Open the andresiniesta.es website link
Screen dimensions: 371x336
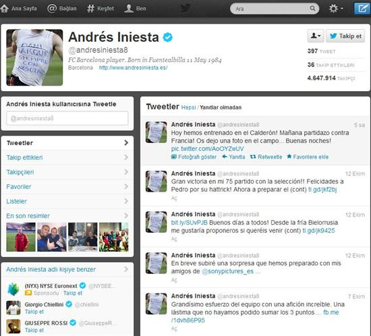point(133,67)
